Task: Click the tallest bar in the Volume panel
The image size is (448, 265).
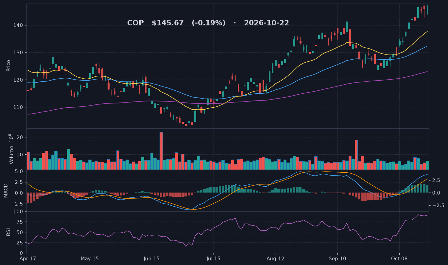Action: (161, 151)
